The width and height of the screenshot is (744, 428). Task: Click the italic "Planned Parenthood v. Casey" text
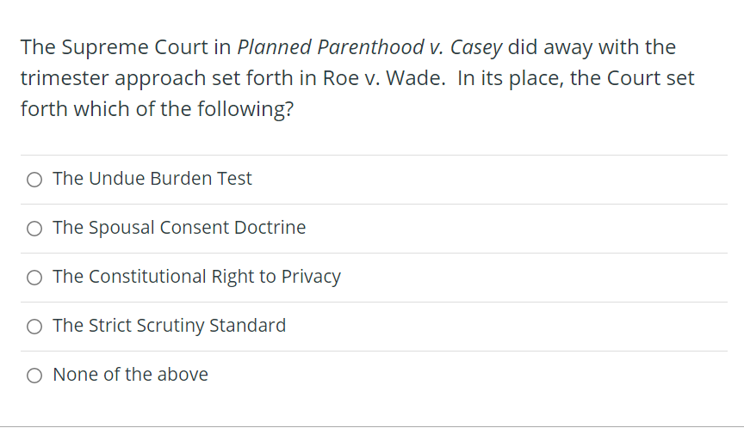click(369, 47)
